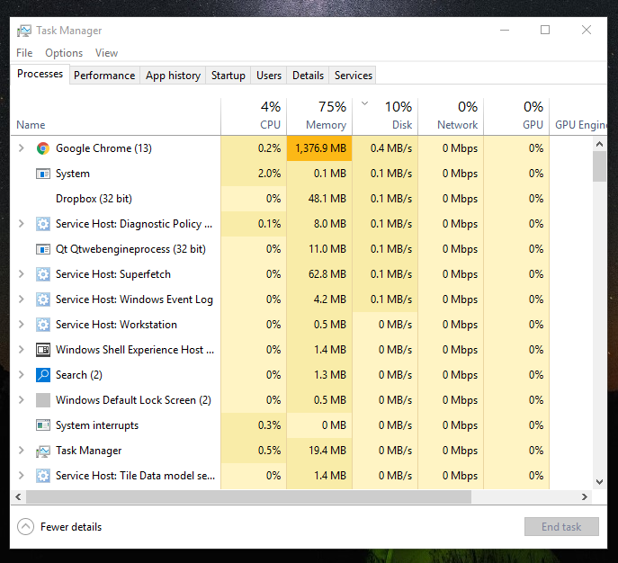Click the System process icon
Screen dimensions: 618x563
[x=43, y=174]
